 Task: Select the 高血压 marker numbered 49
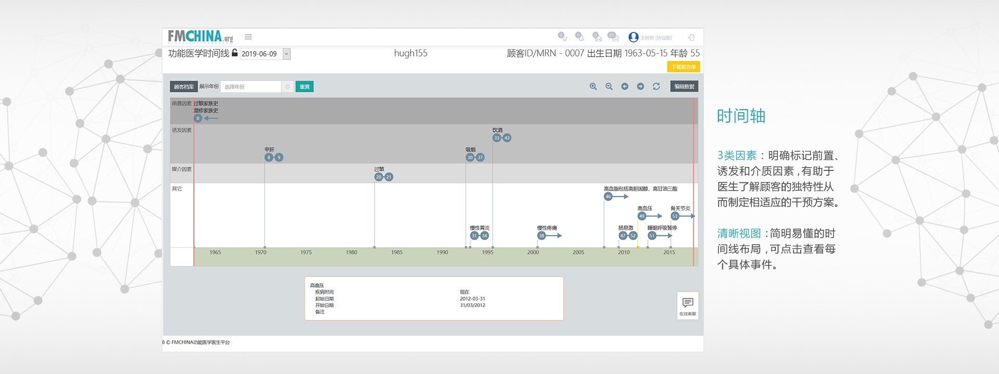point(642,216)
